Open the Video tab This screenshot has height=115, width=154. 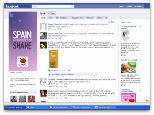click(x=100, y=18)
